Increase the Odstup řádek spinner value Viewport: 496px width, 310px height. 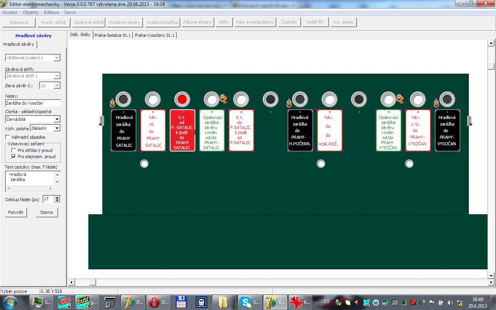coord(57,197)
